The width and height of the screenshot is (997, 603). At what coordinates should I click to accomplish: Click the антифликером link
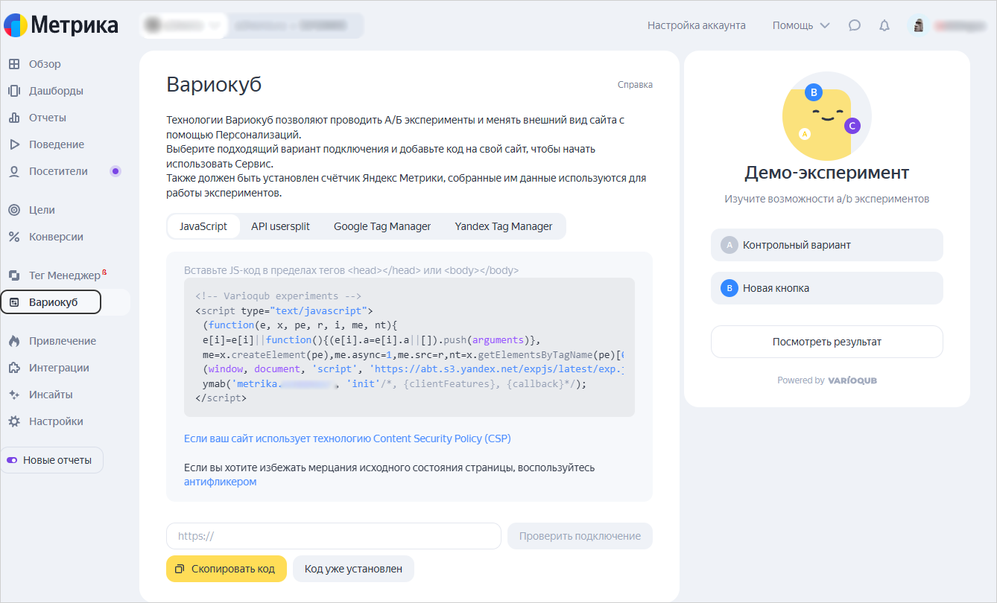pyautogui.click(x=220, y=482)
